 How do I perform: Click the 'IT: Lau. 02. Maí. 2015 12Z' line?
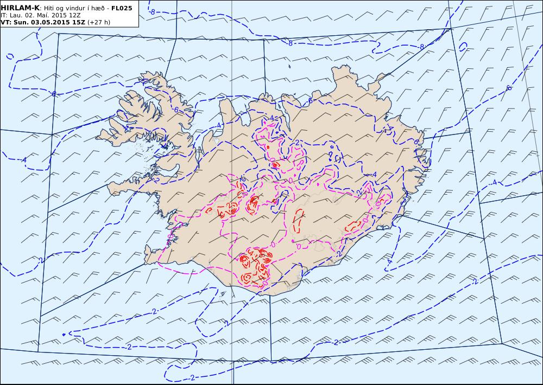[41, 16]
